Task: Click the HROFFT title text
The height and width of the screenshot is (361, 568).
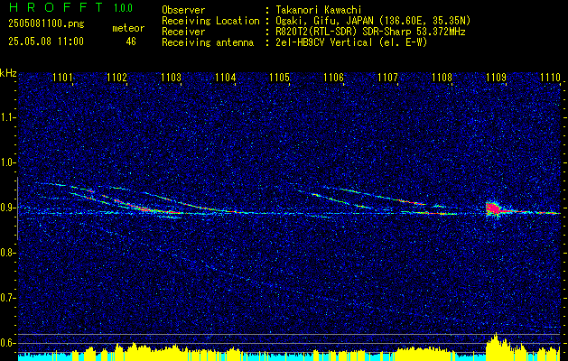Action: [56, 7]
